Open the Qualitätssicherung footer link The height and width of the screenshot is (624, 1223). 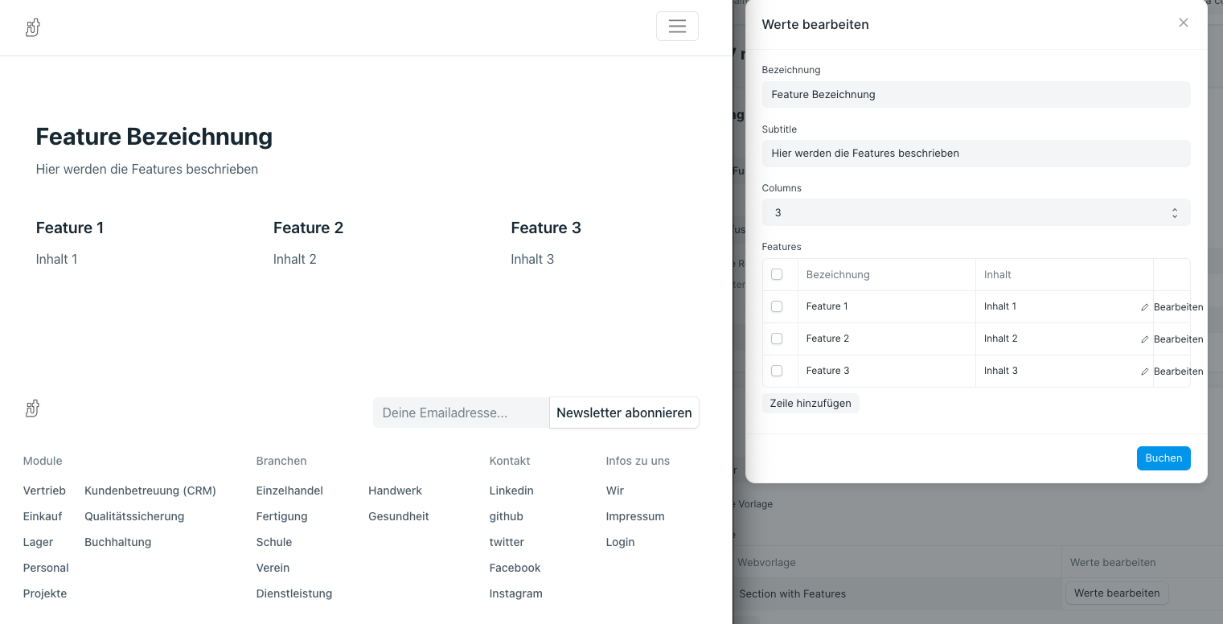pos(134,516)
